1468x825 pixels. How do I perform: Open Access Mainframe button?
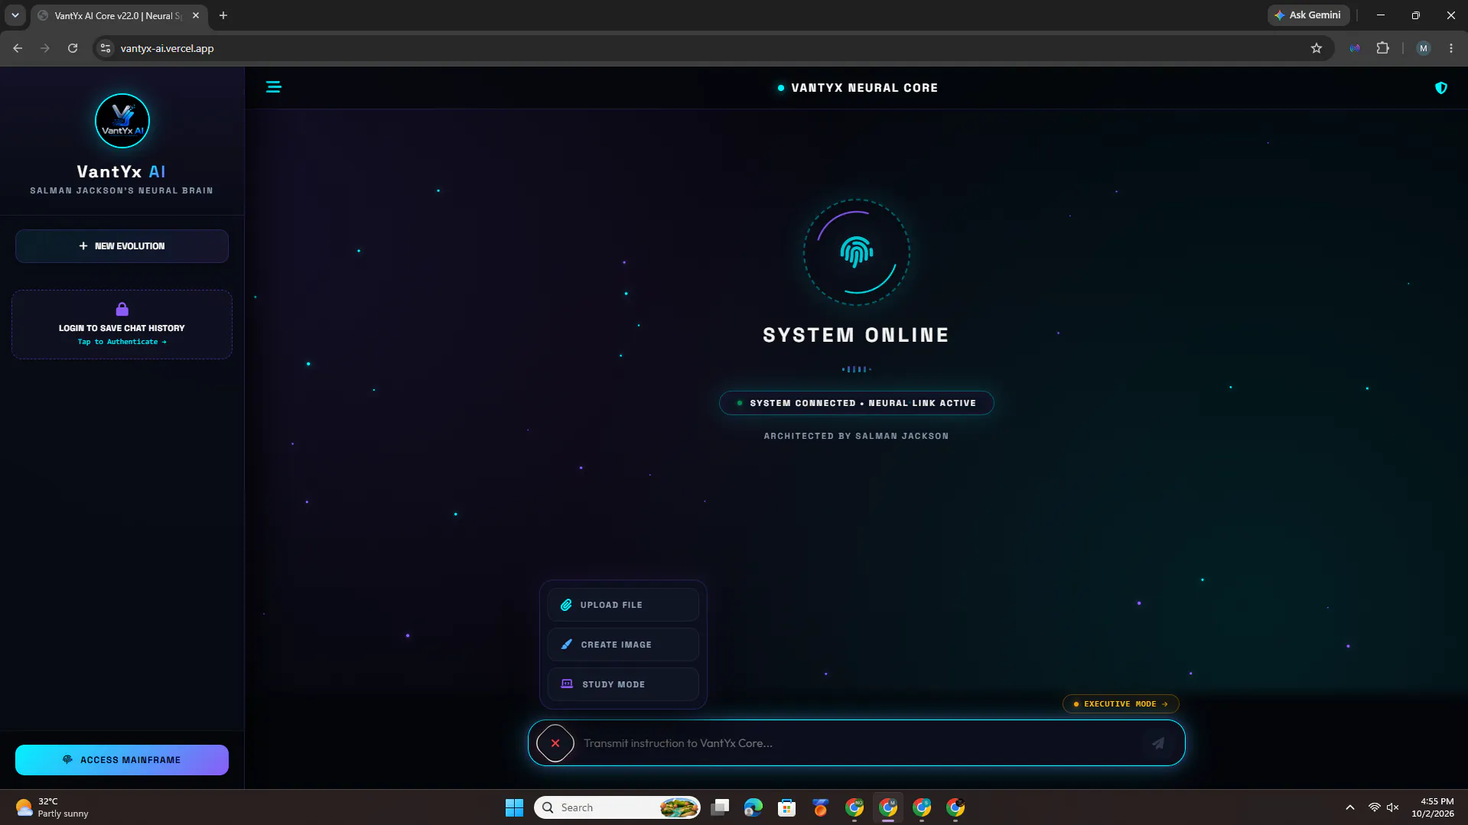click(122, 760)
